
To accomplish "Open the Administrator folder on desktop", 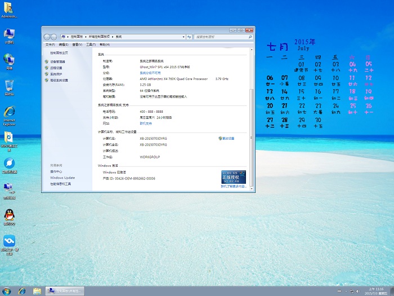I will [9, 9].
